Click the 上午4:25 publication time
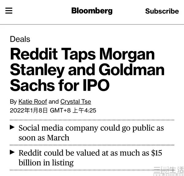This screenshot has height=176, width=184. tap(84, 110)
